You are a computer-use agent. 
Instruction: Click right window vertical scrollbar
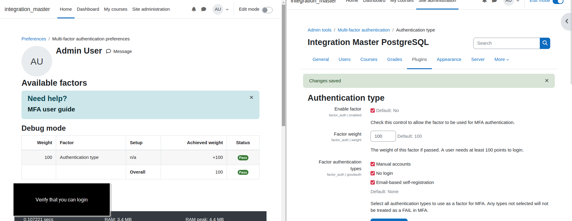(570, 43)
